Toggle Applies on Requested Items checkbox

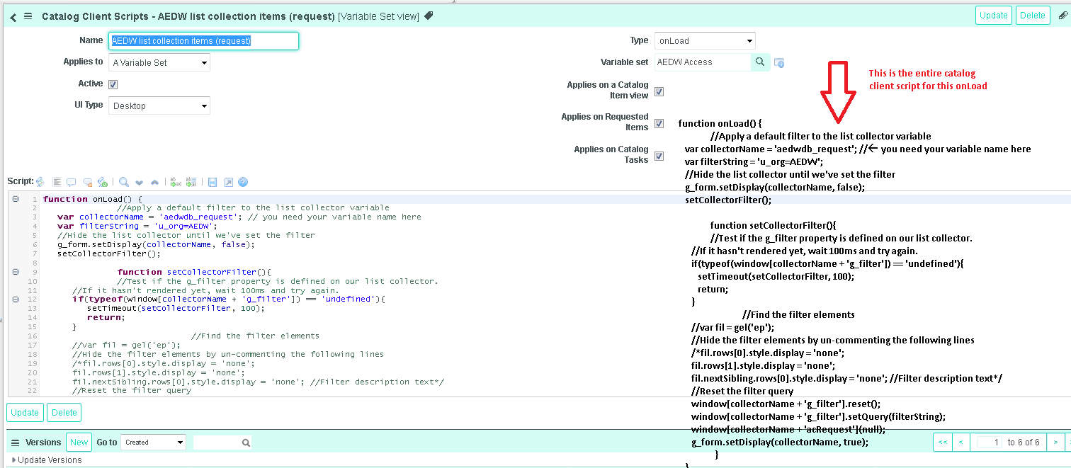(659, 123)
